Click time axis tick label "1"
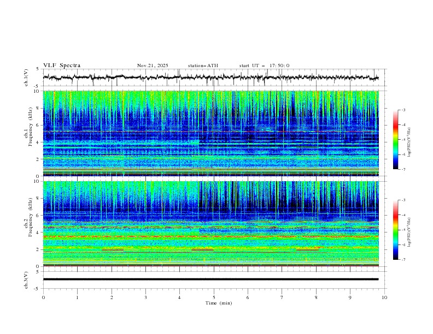433x334 pixels. (77, 297)
